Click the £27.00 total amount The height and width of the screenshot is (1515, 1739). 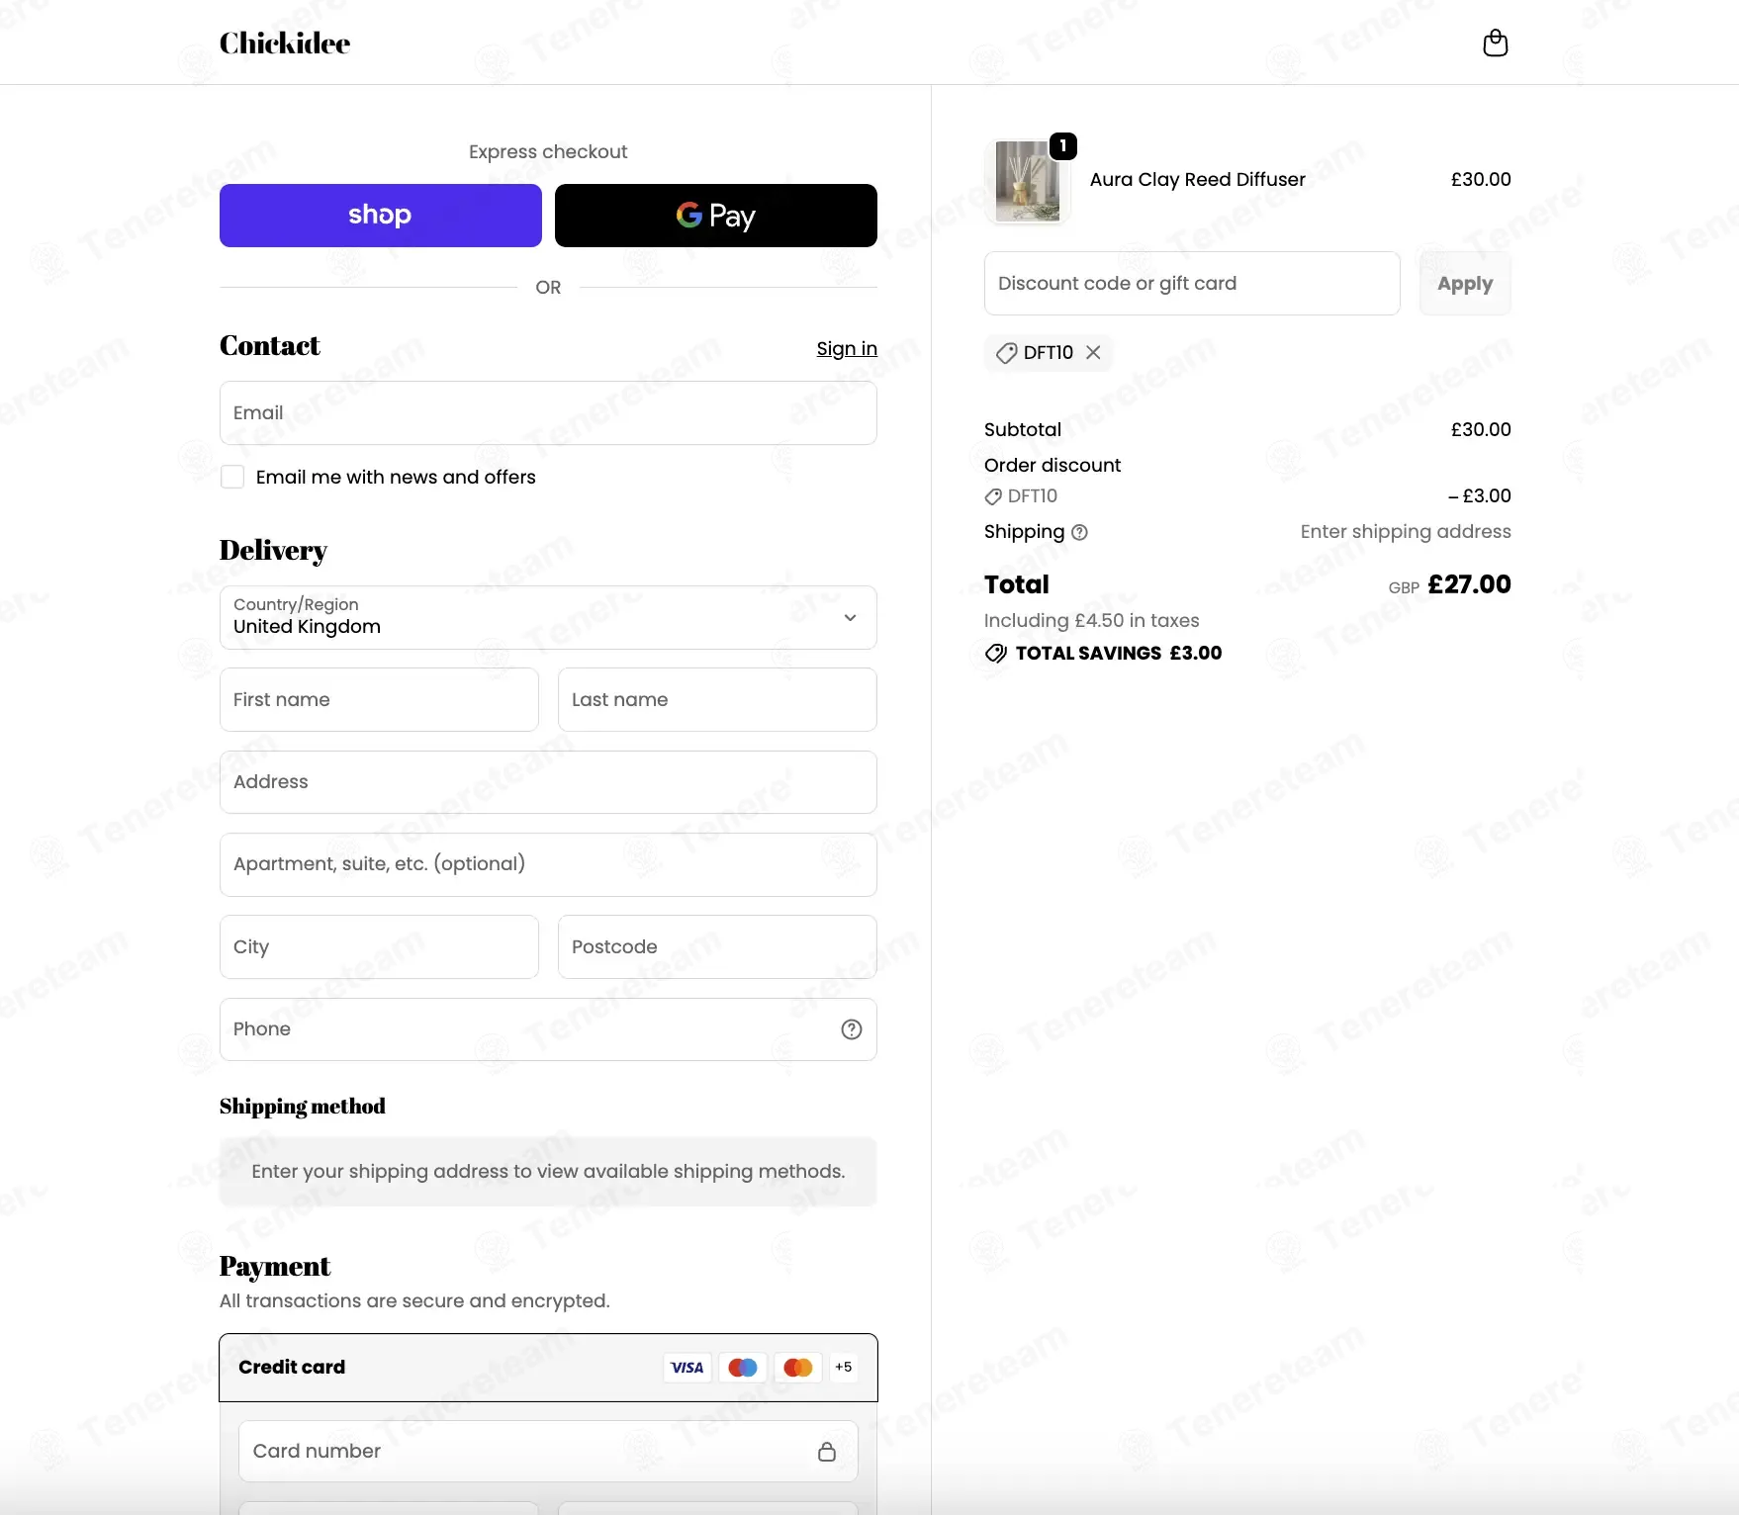(x=1469, y=584)
